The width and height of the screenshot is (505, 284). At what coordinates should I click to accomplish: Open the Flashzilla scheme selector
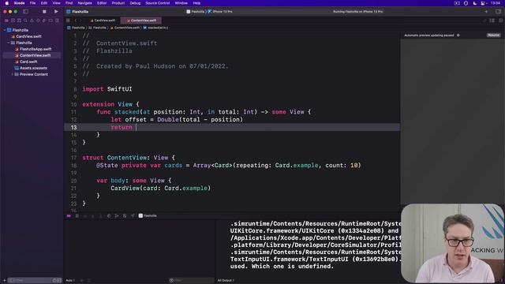[196, 12]
